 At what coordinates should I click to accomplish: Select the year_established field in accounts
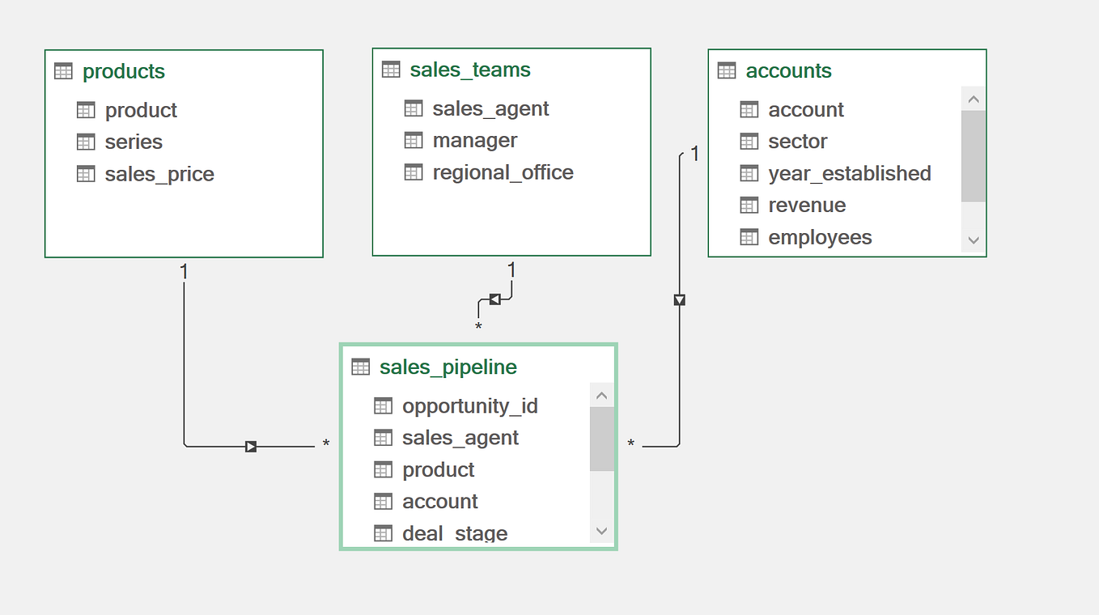point(849,173)
